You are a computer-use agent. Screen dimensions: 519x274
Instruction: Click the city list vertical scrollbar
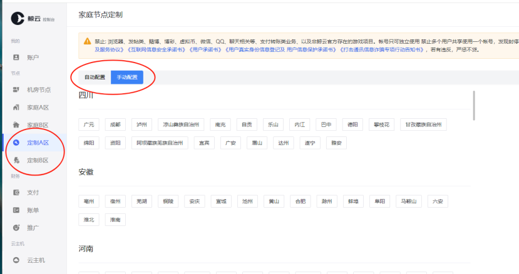474,104
